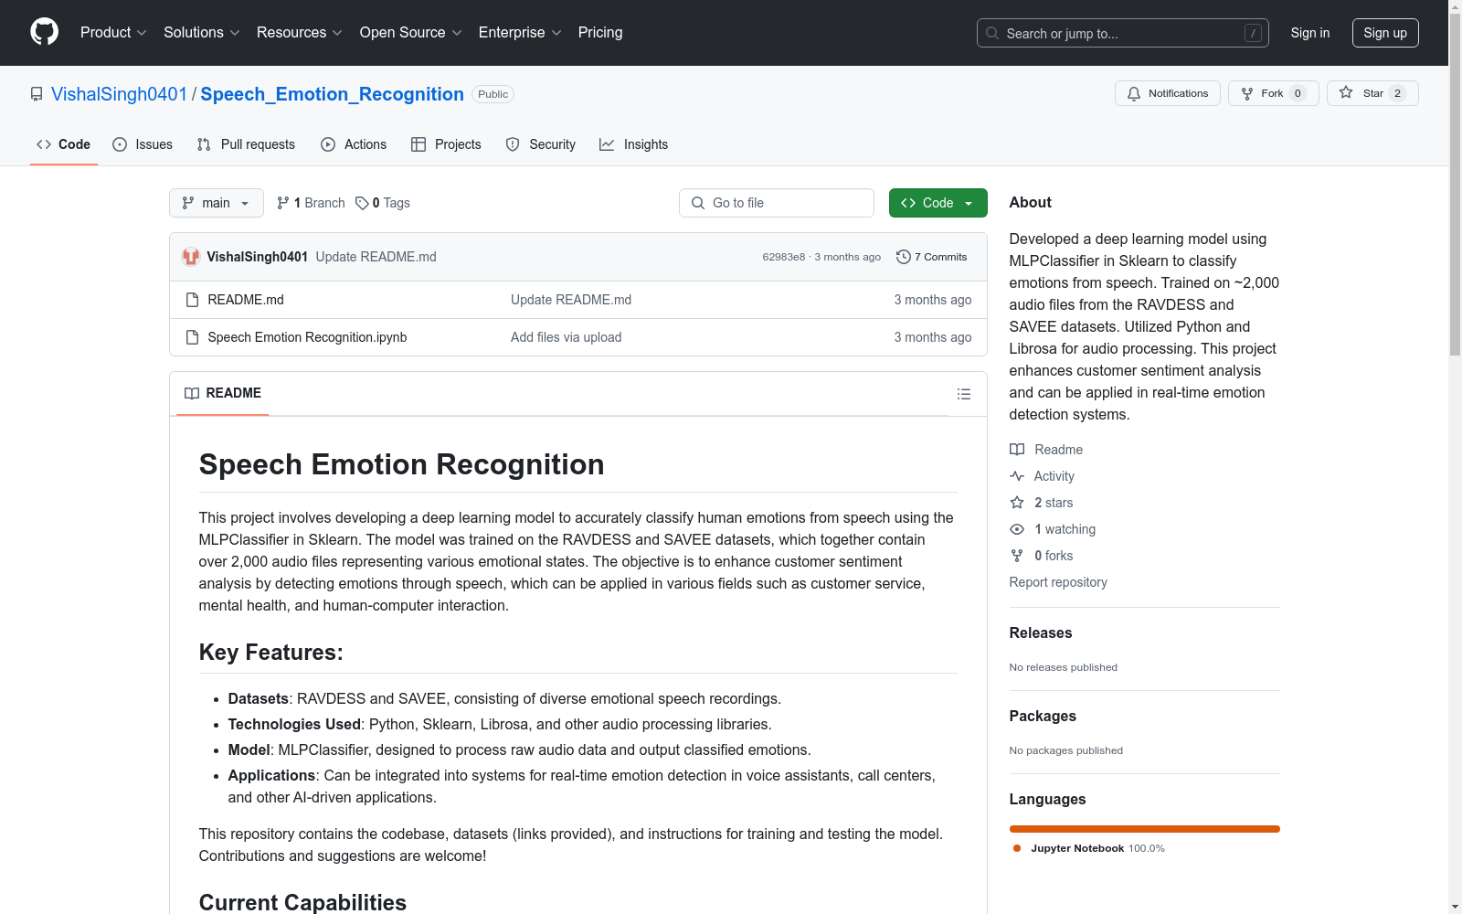Switch to the Projects tab

pyautogui.click(x=446, y=144)
